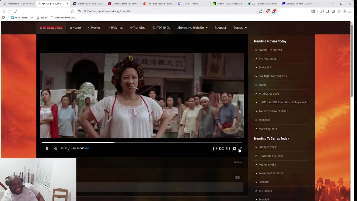This screenshot has width=357, height=201.
Task: Reload the page with refresh icon
Action: coord(15,11)
